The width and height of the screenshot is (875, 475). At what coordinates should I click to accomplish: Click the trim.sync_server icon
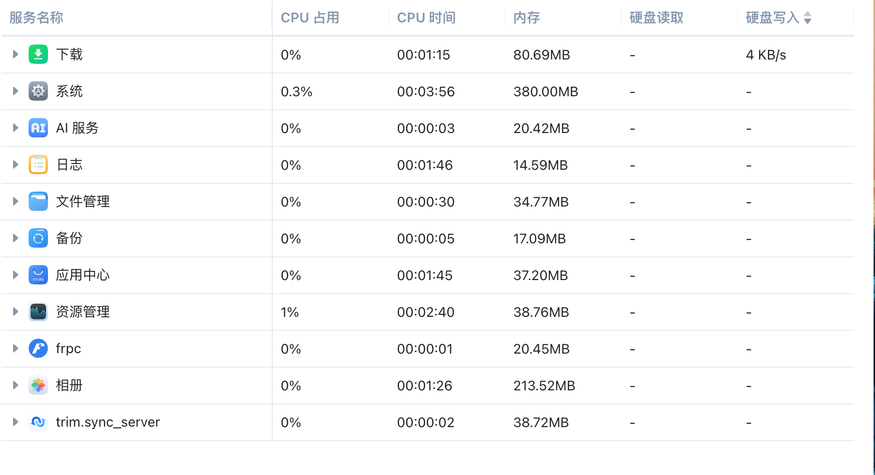pyautogui.click(x=38, y=422)
